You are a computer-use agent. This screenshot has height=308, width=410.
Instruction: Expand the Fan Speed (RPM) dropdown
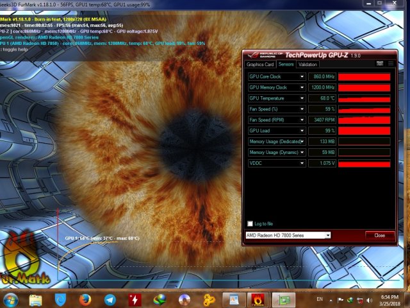tap(301, 119)
